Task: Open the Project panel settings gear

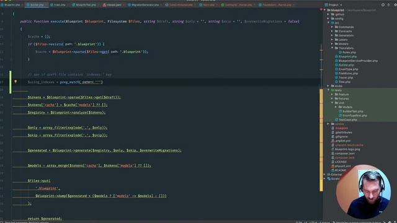Action: tap(395, 5)
